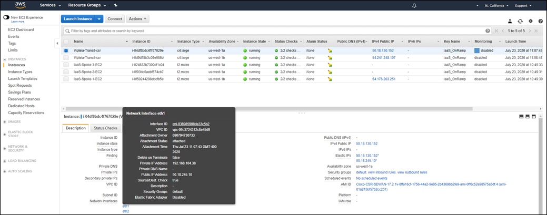Open the Actions dropdown
The height and width of the screenshot is (215, 547).
pos(138,19)
